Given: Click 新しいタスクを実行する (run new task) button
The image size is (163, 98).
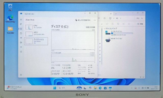Looking at the screenshot, I should point(83,20).
